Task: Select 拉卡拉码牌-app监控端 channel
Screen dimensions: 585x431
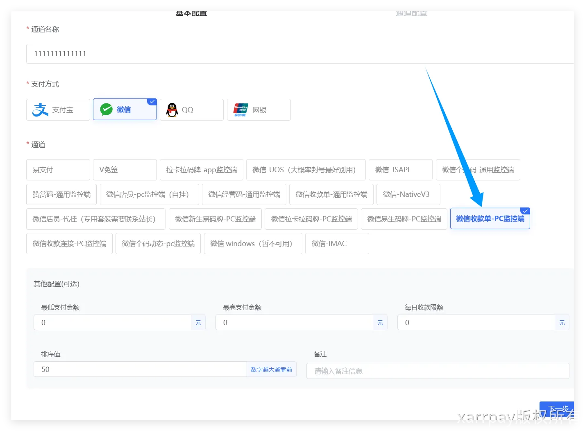Action: tap(201, 170)
